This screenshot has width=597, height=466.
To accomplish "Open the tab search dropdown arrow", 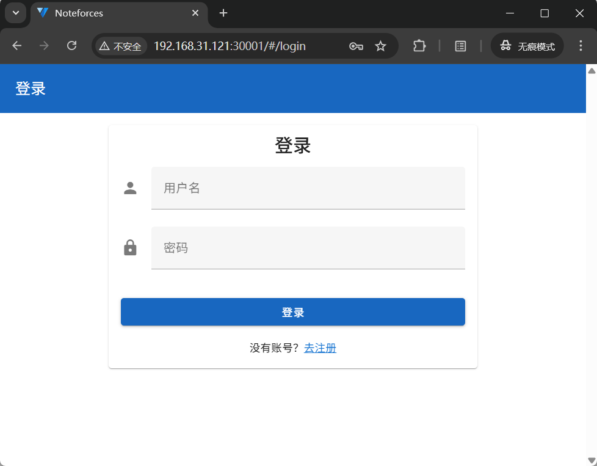I will tap(16, 13).
